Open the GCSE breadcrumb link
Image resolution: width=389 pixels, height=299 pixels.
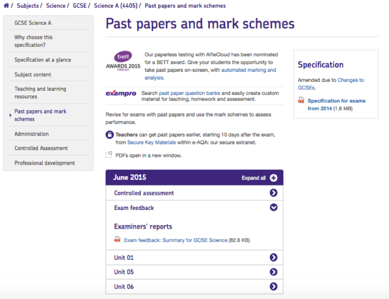[x=80, y=5]
